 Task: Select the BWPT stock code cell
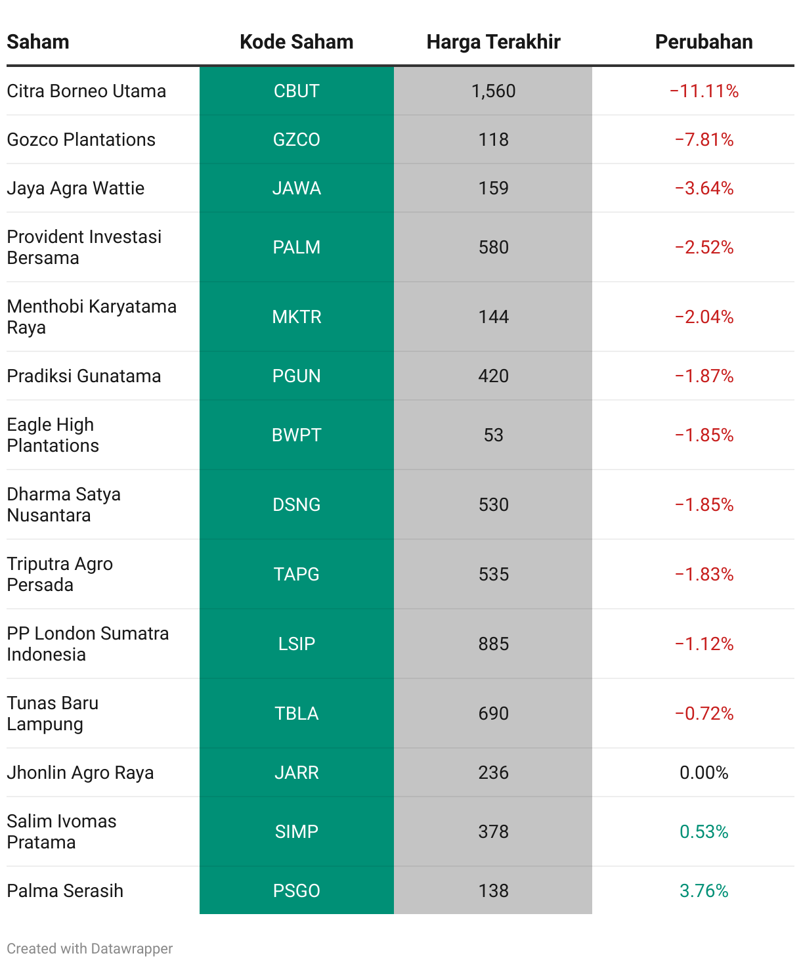tap(296, 435)
